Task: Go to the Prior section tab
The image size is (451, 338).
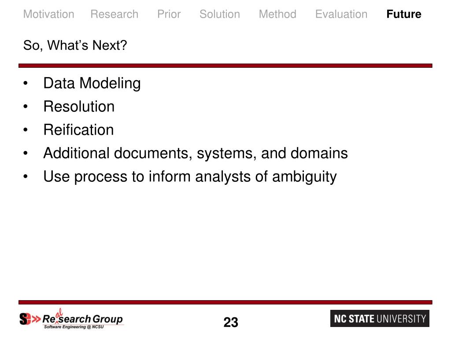Action: [169, 14]
